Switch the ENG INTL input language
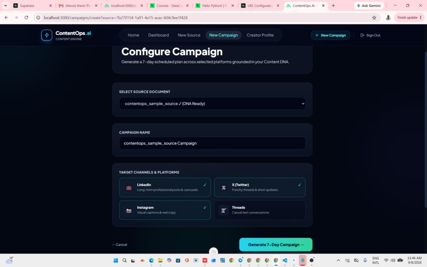Viewport: 427px width, 267px height. (x=376, y=261)
